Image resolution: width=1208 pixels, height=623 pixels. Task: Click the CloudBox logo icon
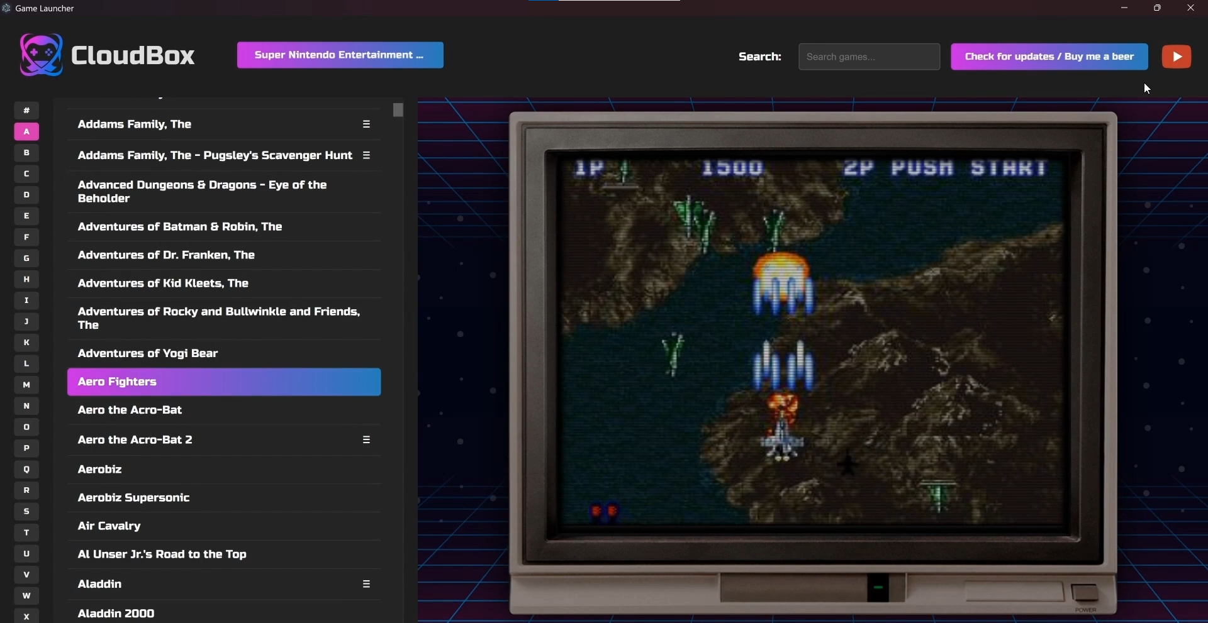tap(41, 55)
